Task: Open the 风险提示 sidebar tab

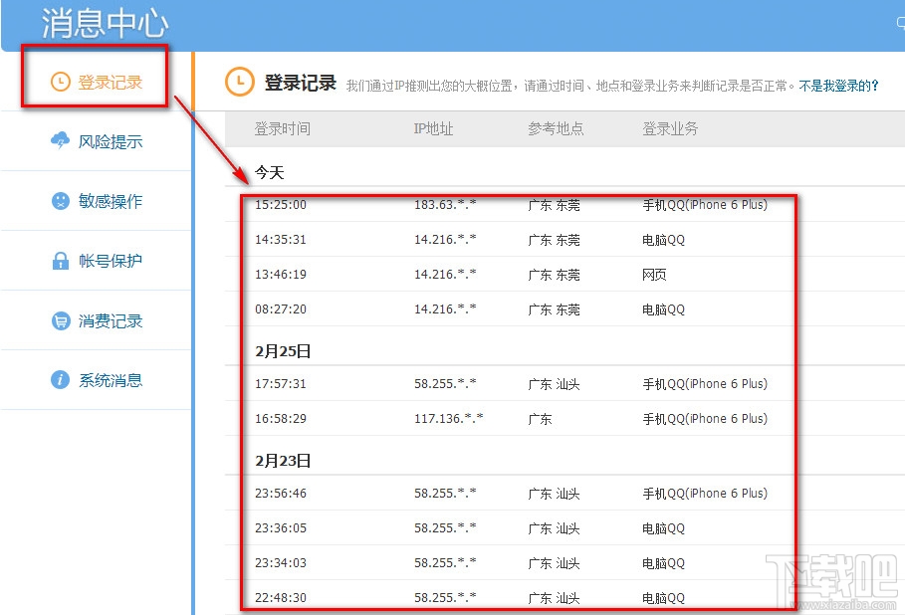Action: (96, 141)
